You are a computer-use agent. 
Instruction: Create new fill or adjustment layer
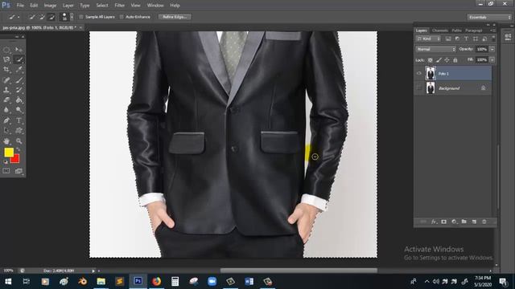coord(454,222)
